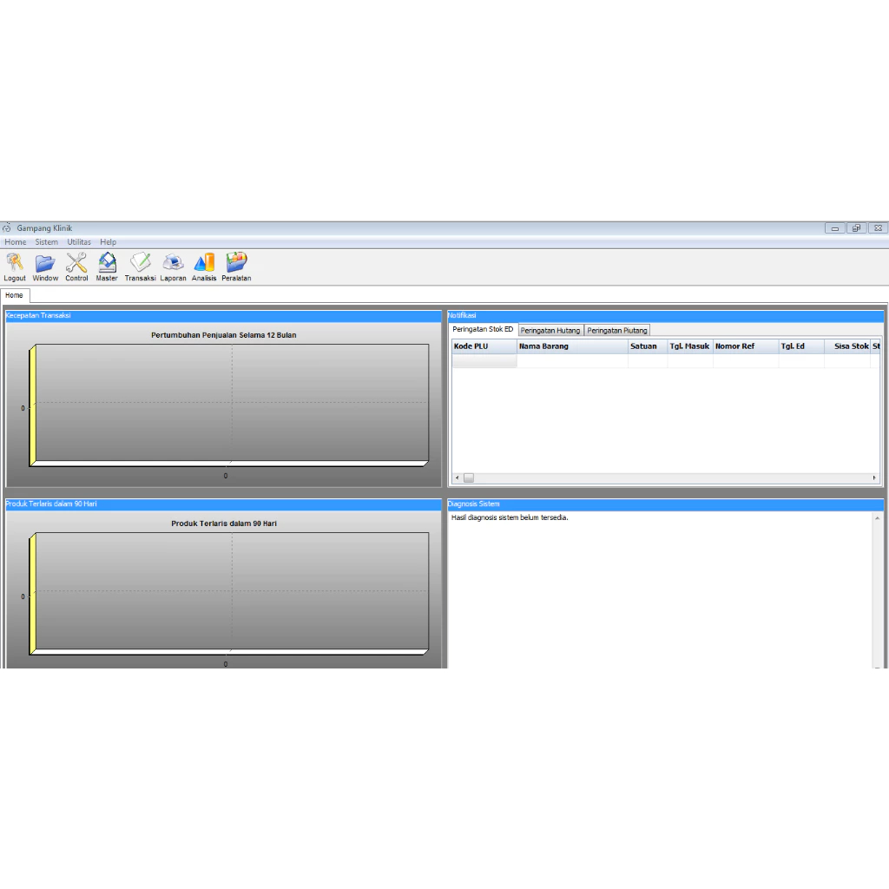Screen dimensions: 889x889
Task: Open the Laporan printer icon
Action: [173, 263]
